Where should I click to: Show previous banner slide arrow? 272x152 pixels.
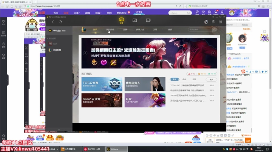click(85, 53)
